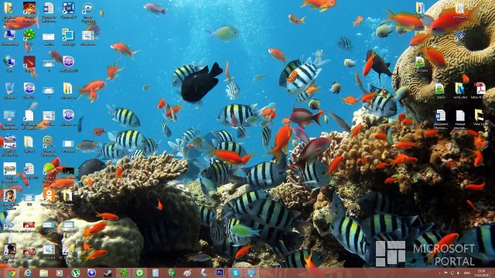Open the ICQ flower icon on taskbar
This screenshot has height=278, width=495.
[124, 273]
